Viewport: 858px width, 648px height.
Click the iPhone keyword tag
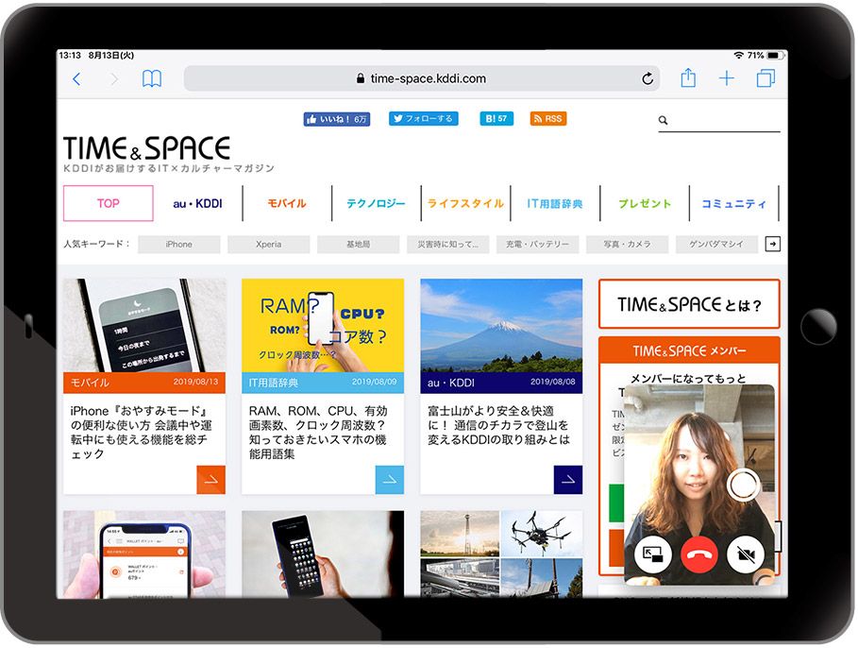point(179,245)
